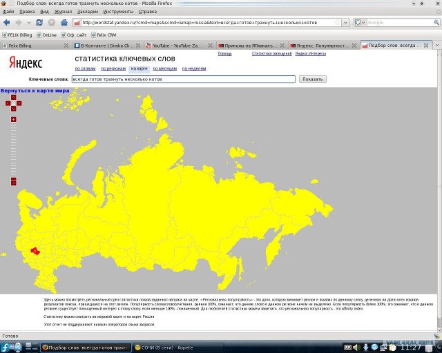Open the Fedora start menu icon
442x353 pixels.
[5, 347]
